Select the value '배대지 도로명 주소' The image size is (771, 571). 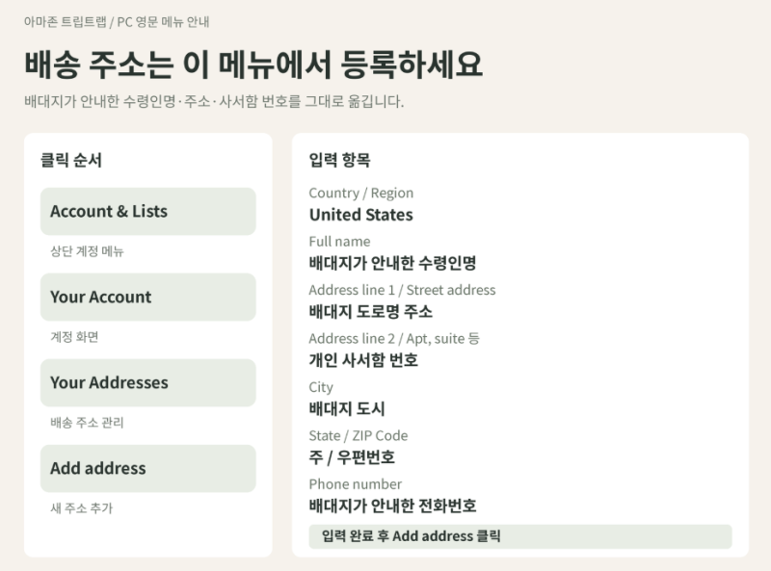click(371, 312)
